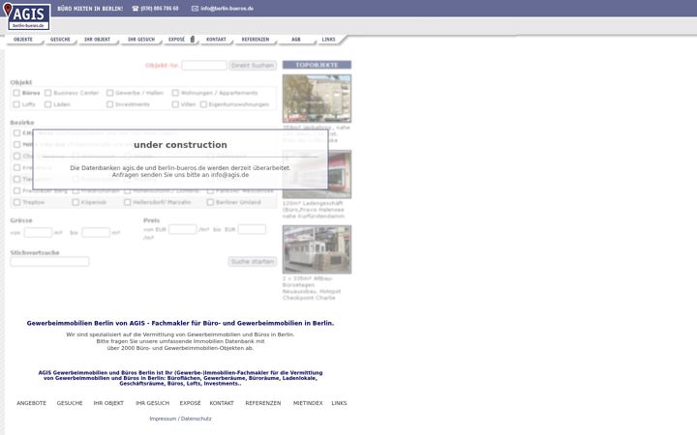
Task: Click the Kontakt footer link
Action: pos(222,403)
